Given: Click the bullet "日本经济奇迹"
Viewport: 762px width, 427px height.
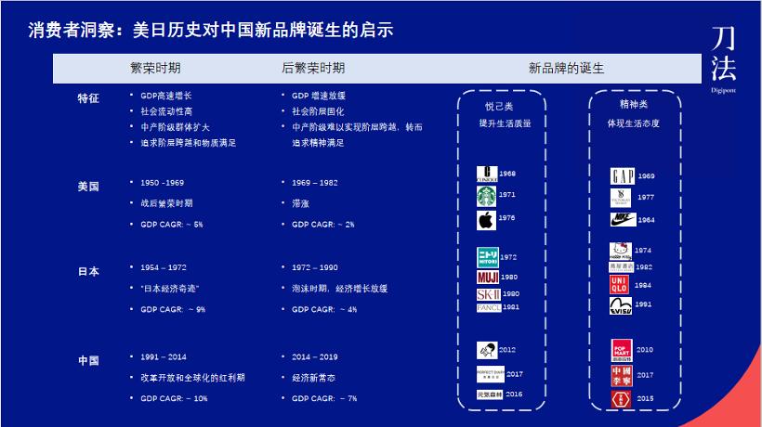Looking at the screenshot, I should pos(170,289).
